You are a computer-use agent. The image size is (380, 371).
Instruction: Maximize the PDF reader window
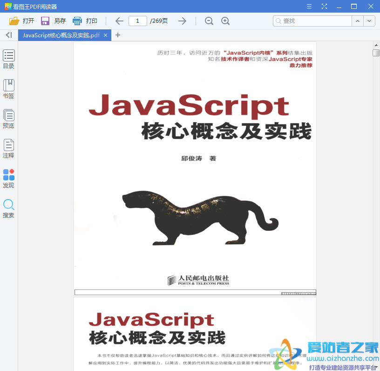pos(354,7)
